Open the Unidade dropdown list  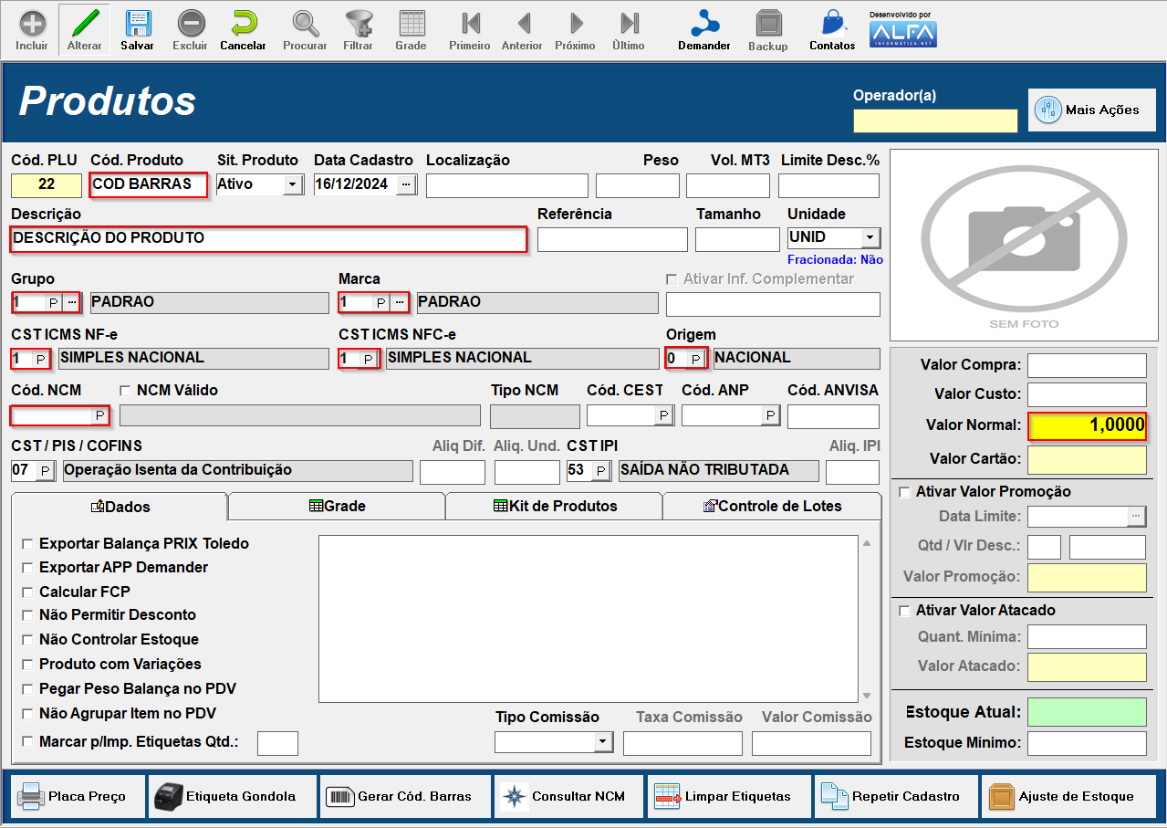coord(870,237)
